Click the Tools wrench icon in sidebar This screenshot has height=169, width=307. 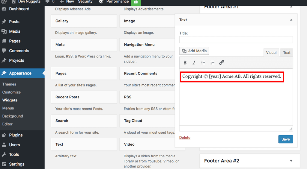tap(4, 154)
